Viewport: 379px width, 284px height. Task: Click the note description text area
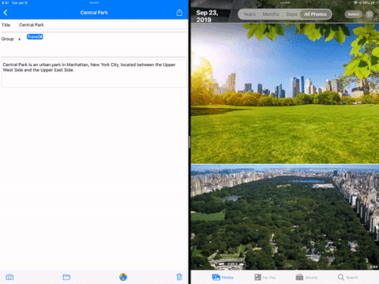click(x=94, y=73)
